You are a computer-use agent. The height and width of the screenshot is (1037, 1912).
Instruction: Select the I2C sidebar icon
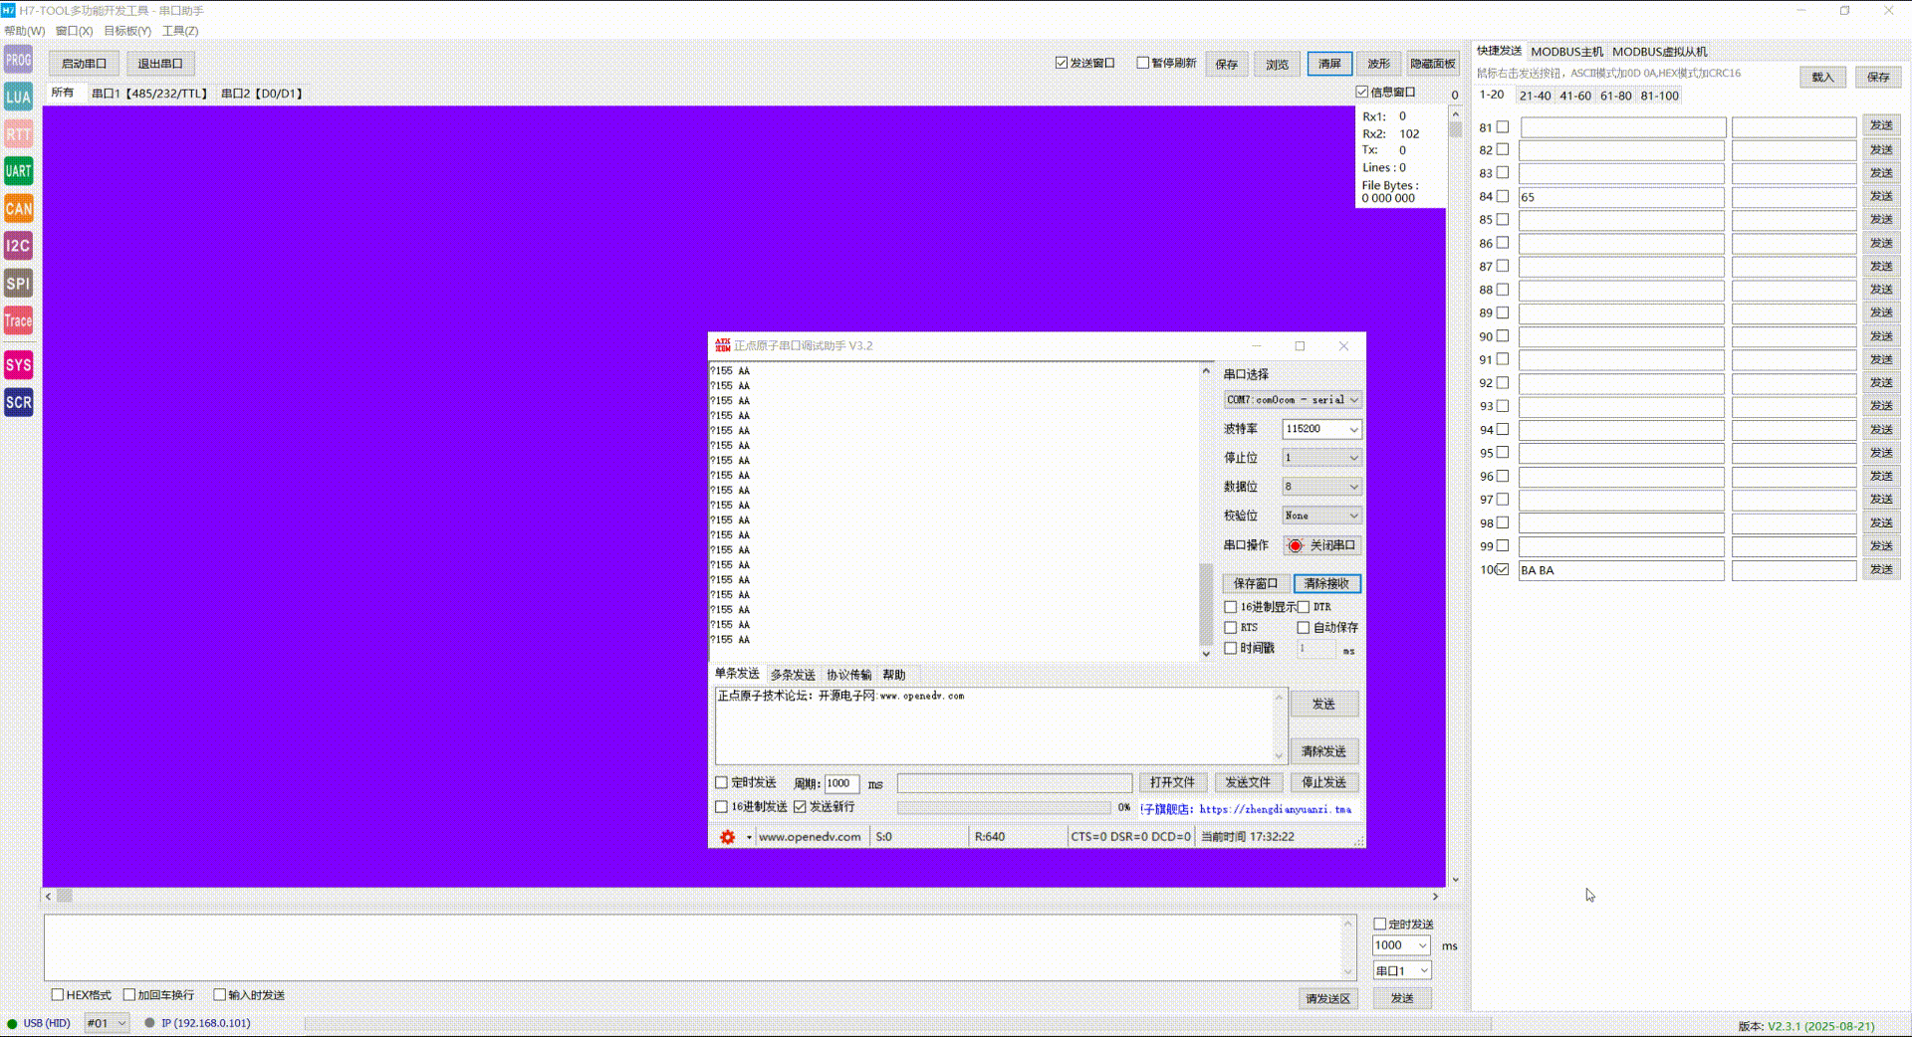[18, 246]
